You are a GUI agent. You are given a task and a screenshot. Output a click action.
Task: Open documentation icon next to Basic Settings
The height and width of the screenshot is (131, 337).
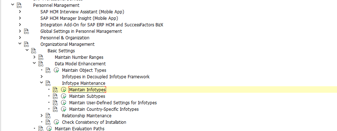34,51
